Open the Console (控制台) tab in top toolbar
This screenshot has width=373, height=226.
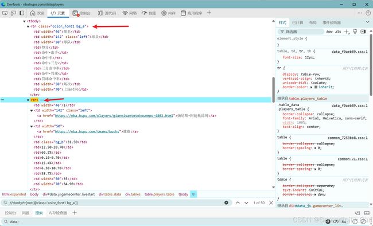81,13
